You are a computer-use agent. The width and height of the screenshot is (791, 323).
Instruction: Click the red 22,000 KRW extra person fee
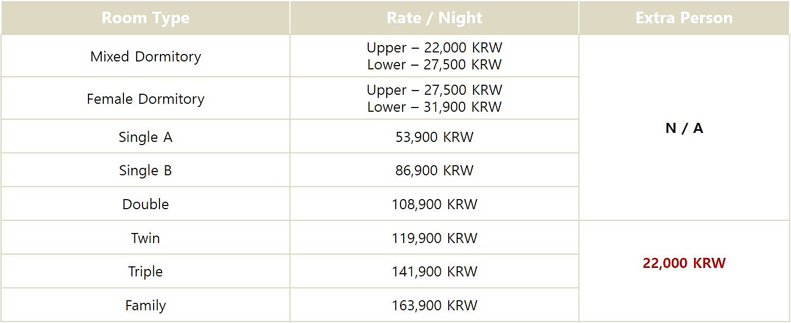click(684, 263)
